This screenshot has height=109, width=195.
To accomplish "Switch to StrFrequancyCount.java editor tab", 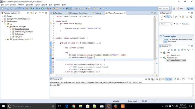I will coord(77,13).
